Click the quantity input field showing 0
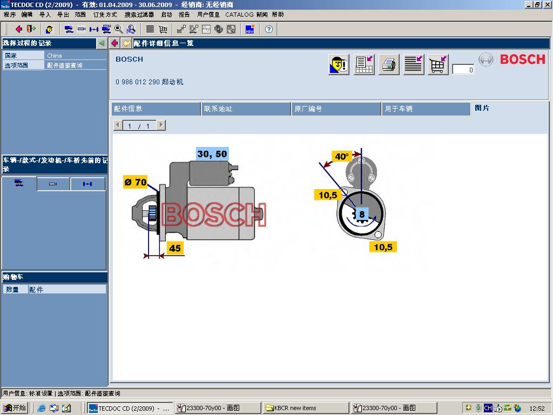The height and width of the screenshot is (415, 553). pos(463,69)
